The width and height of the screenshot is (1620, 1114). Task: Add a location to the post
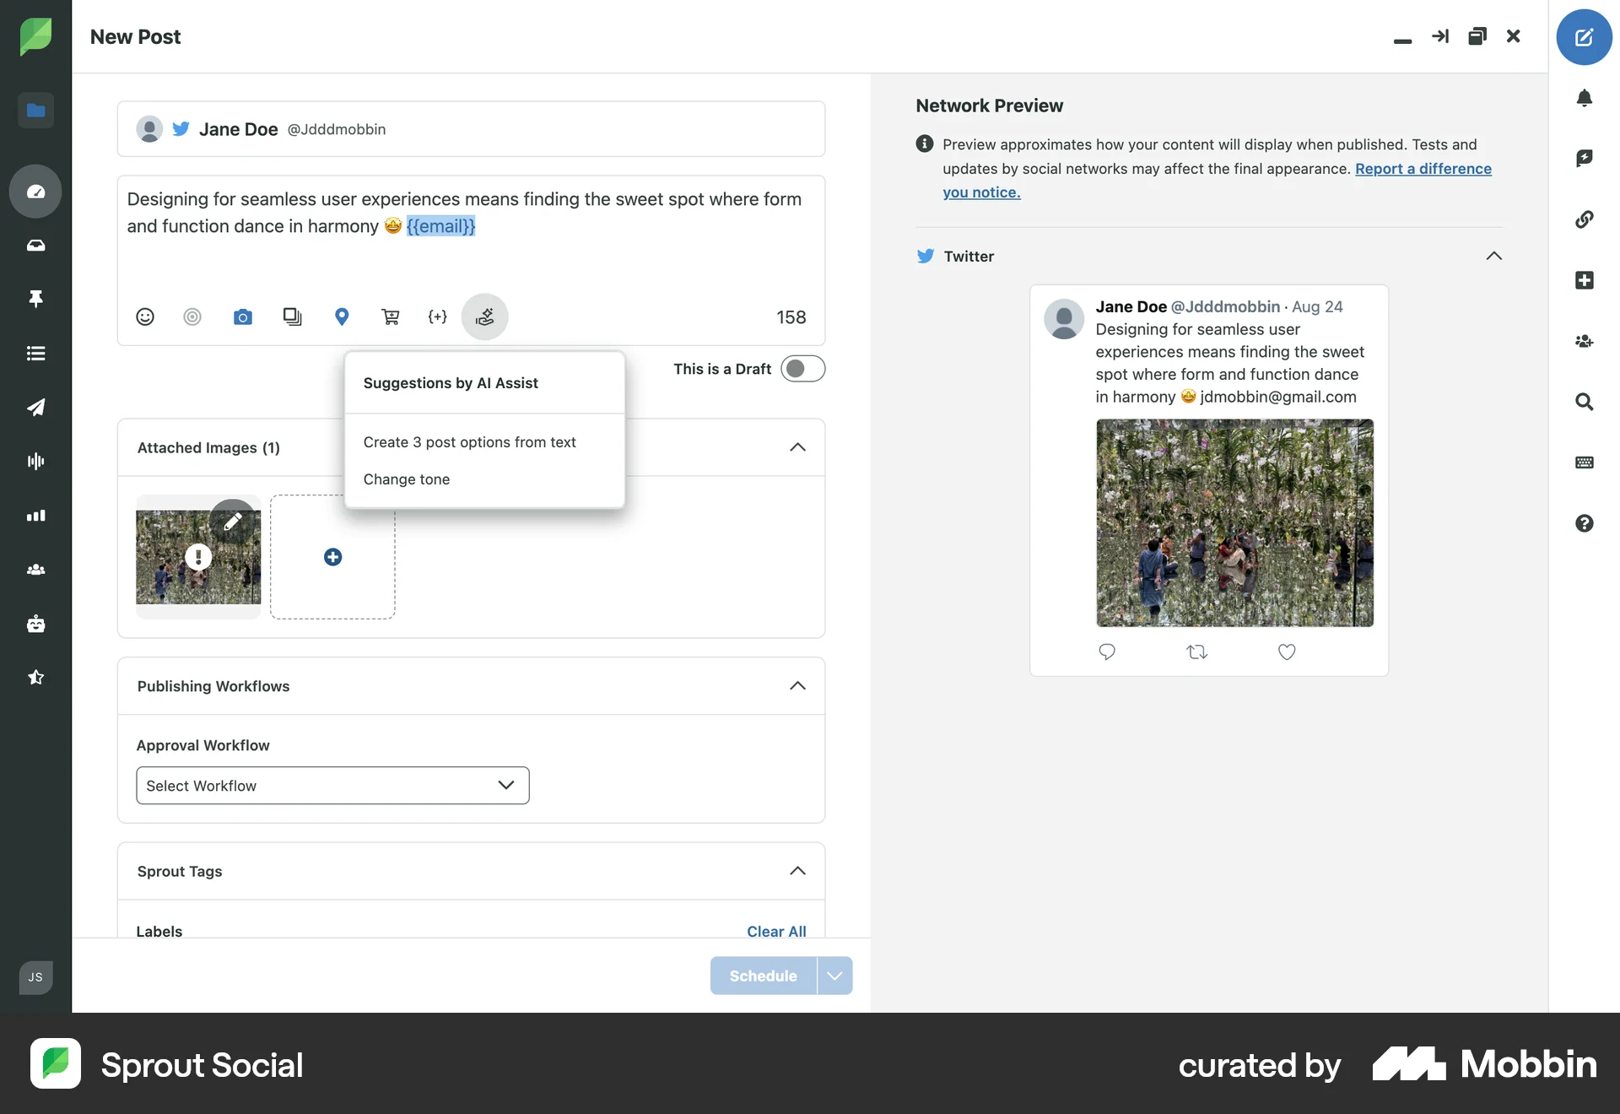342,316
